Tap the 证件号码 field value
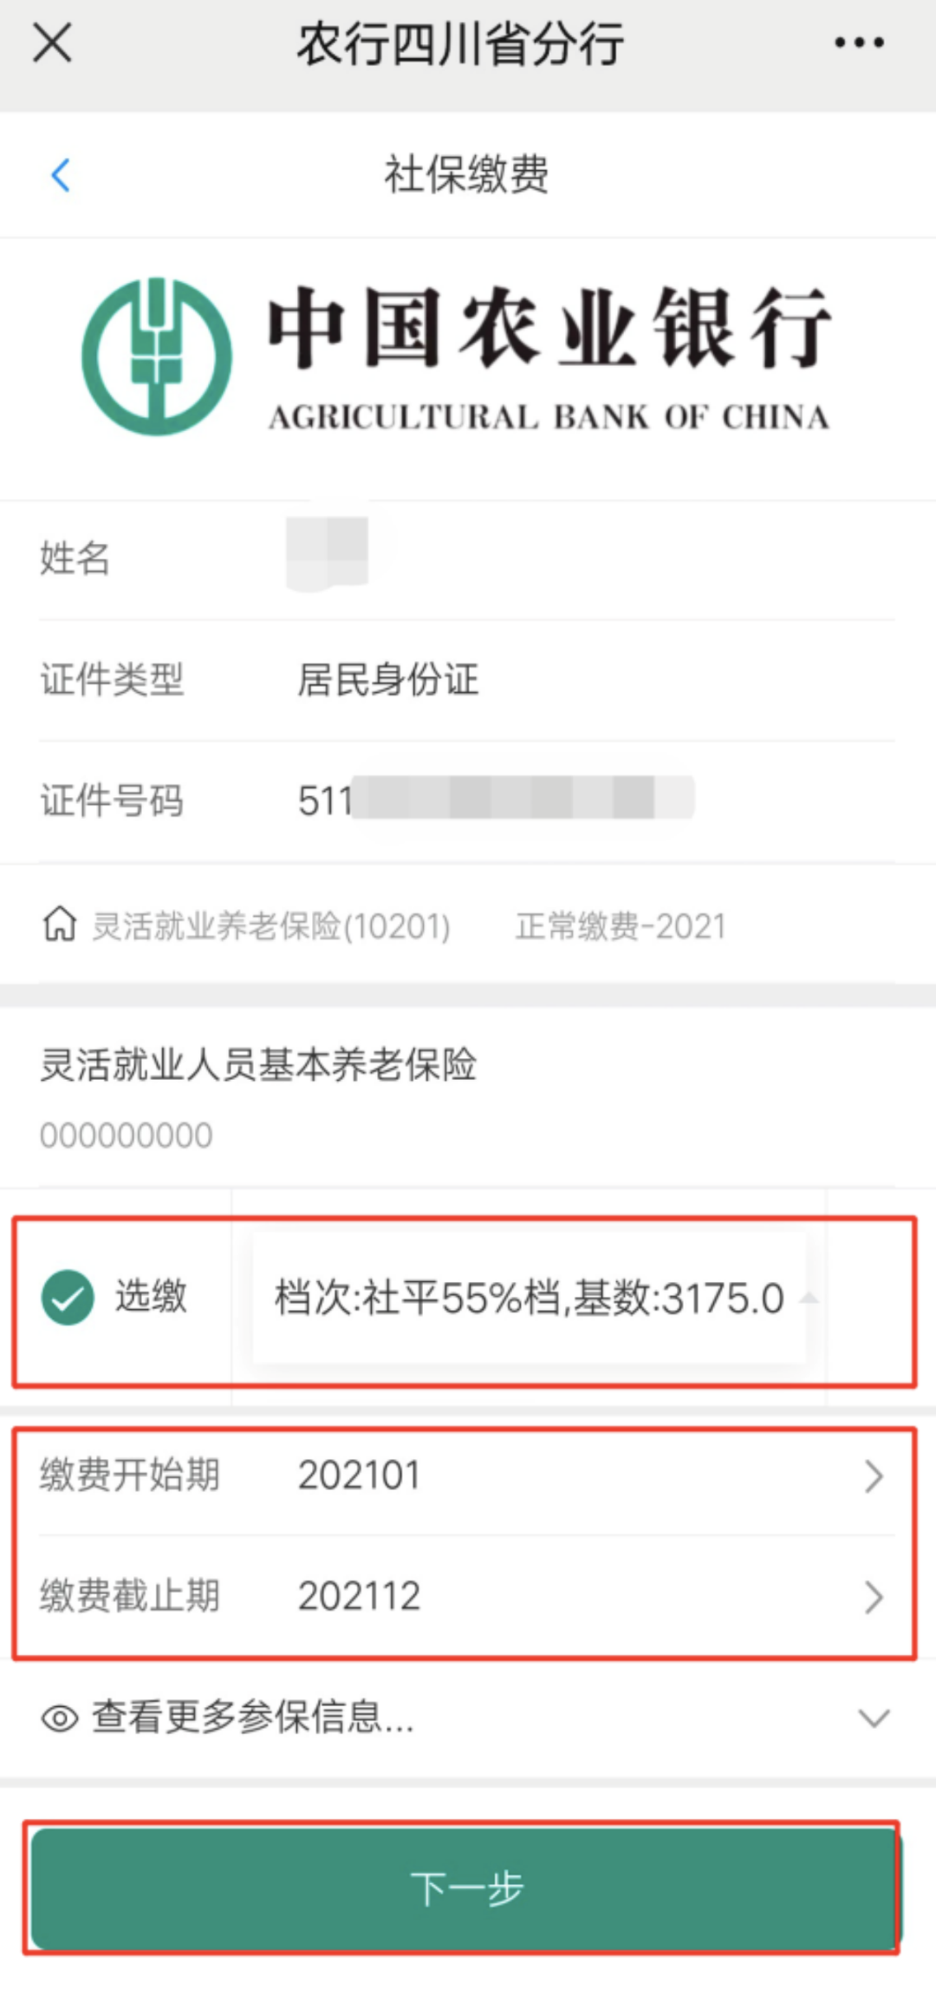The height and width of the screenshot is (1989, 936). click(x=496, y=799)
